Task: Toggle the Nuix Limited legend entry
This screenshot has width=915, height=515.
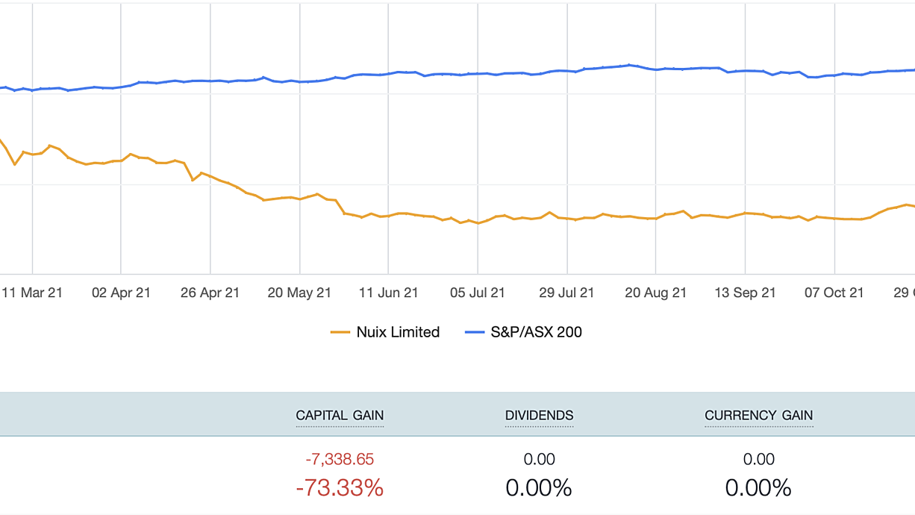Action: pyautogui.click(x=385, y=332)
